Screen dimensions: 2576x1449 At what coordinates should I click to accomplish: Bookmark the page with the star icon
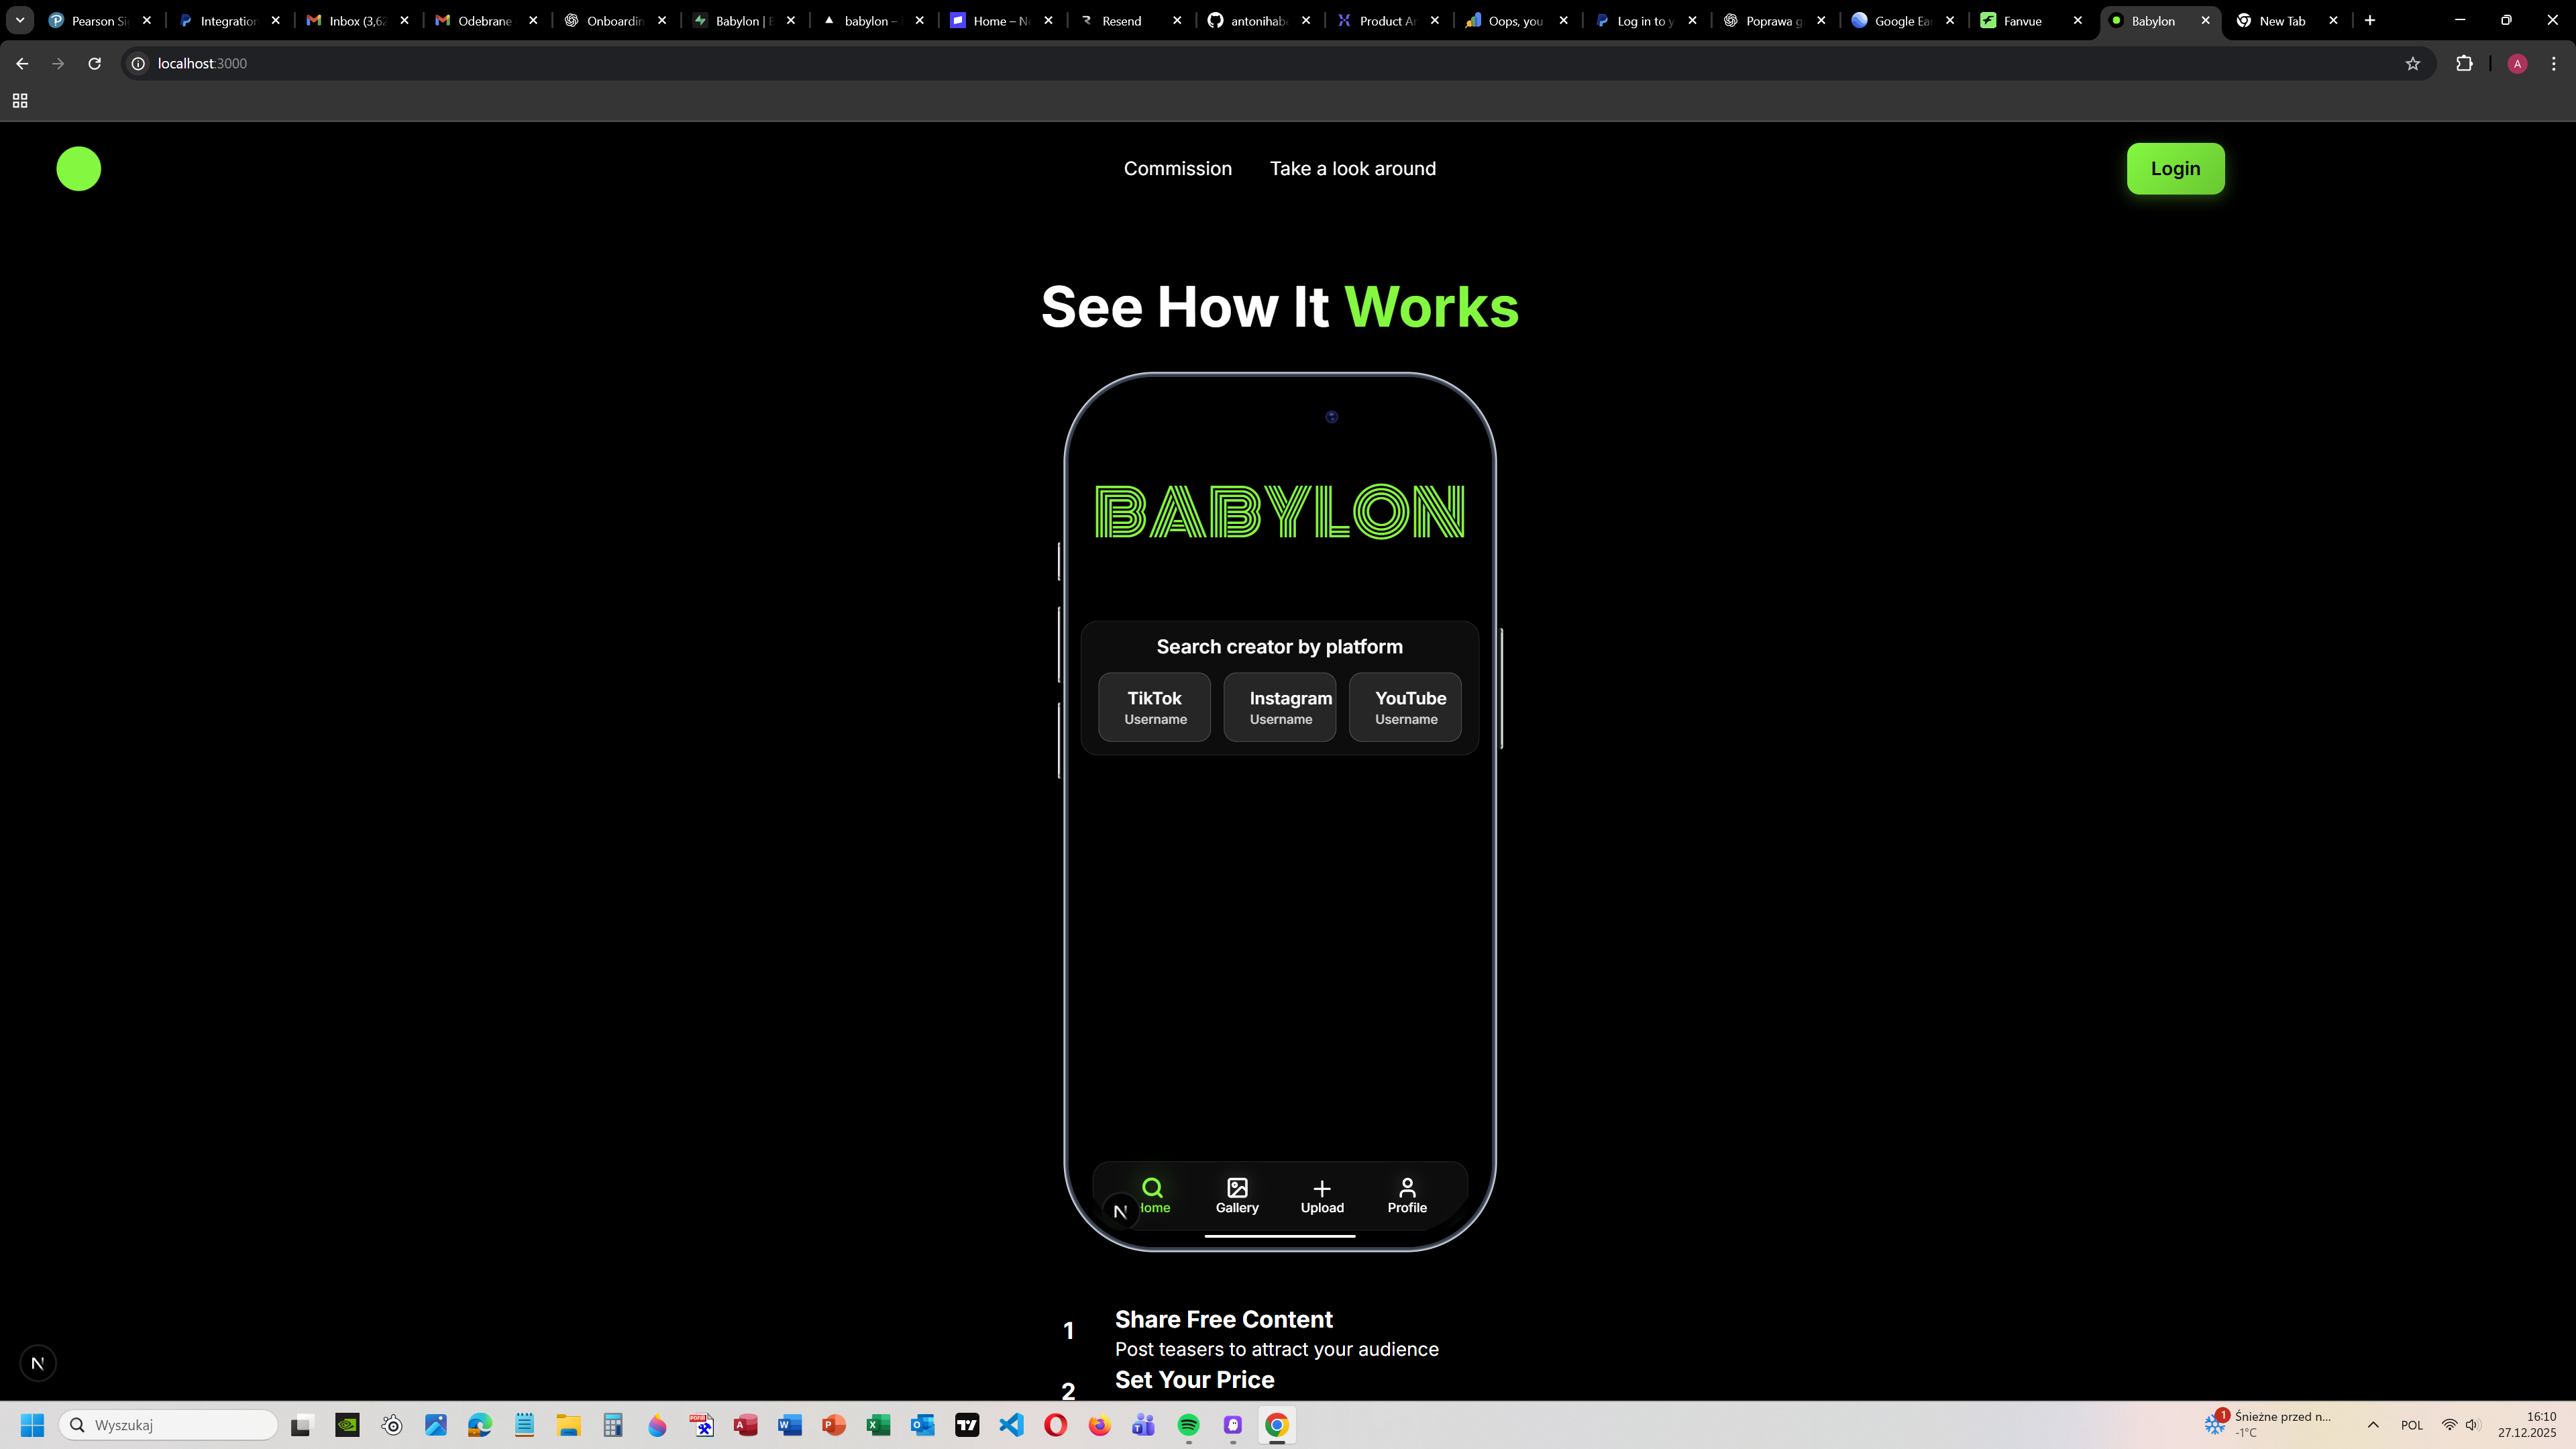pos(2412,64)
